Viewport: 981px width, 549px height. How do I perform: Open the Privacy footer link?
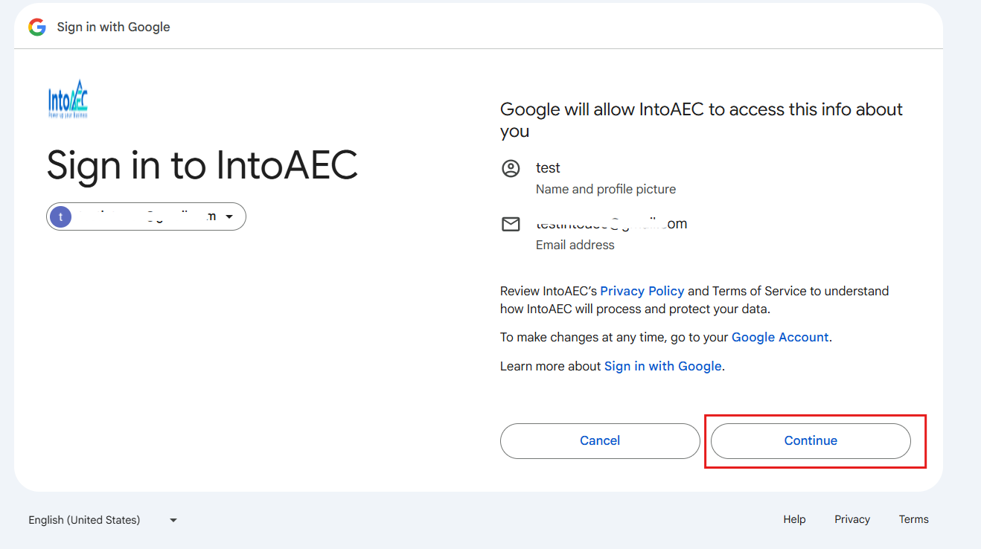tap(851, 519)
